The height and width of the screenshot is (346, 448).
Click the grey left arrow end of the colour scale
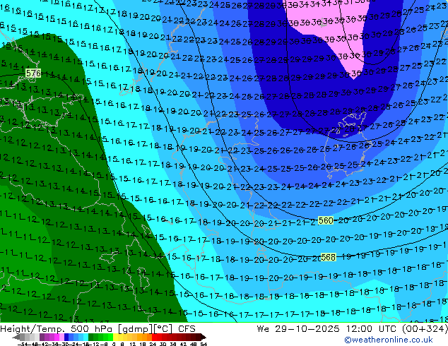pyautogui.click(x=16, y=337)
